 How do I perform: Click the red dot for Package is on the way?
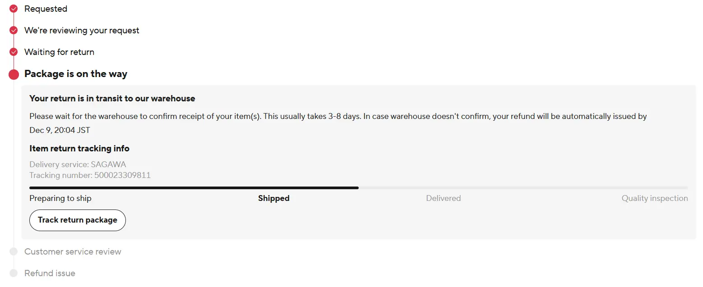tap(14, 74)
